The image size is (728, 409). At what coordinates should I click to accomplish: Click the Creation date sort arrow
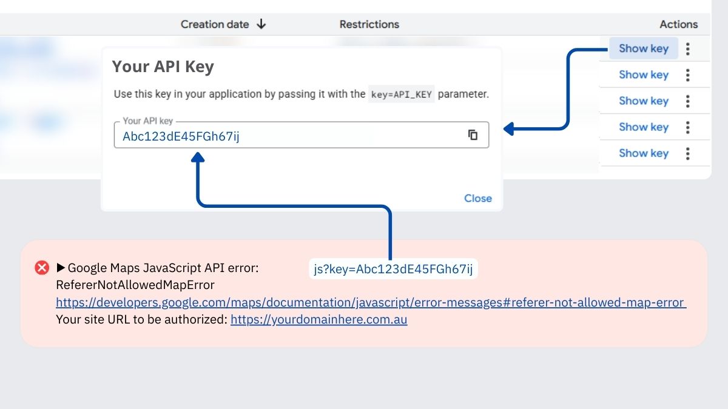[261, 24]
